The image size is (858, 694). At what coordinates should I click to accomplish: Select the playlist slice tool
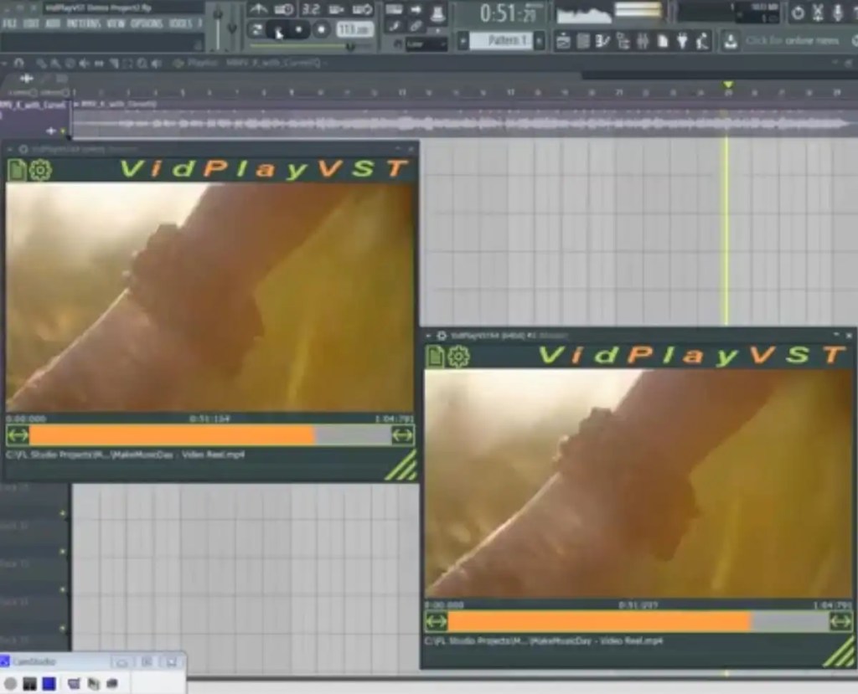pyautogui.click(x=114, y=64)
